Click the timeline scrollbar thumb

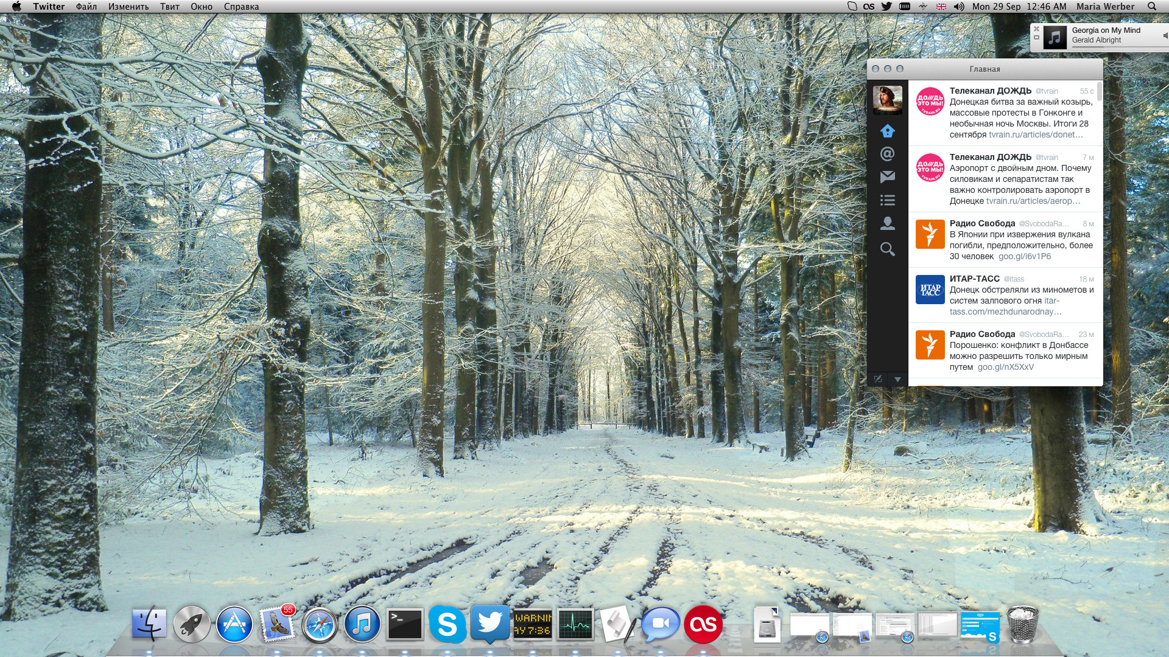(x=1100, y=91)
